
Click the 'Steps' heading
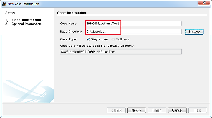coord(10,13)
